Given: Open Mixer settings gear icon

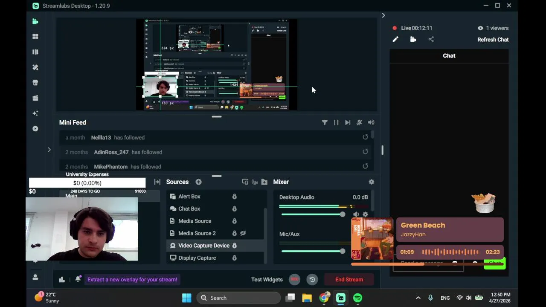Looking at the screenshot, I should 371,182.
